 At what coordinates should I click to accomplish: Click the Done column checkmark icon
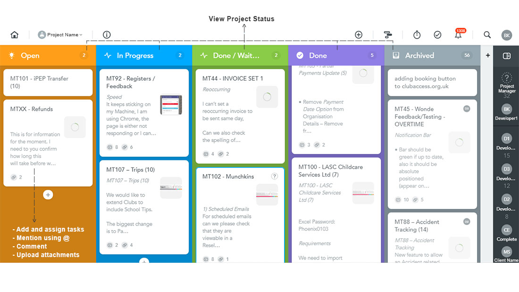point(300,55)
